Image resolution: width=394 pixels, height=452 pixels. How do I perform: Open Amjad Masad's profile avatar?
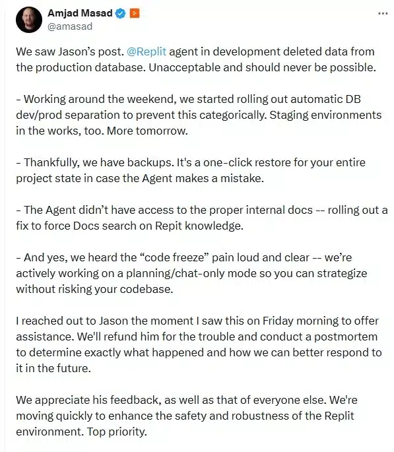point(29,20)
